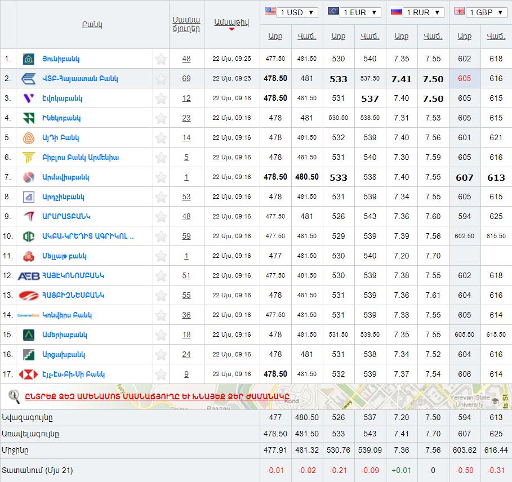Click the Evocabank purple V logo
The height and width of the screenshot is (482, 512).
click(28, 98)
